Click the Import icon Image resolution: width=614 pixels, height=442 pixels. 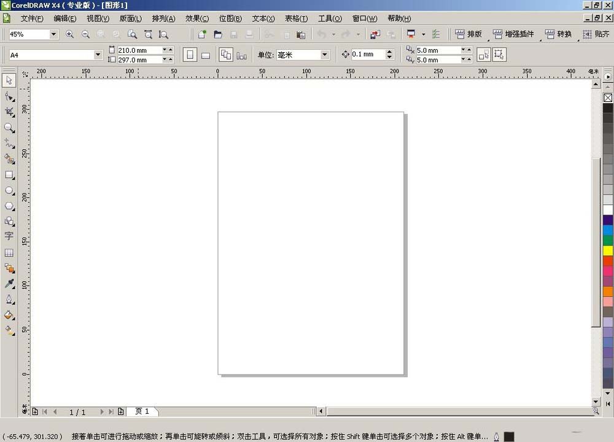pos(375,34)
